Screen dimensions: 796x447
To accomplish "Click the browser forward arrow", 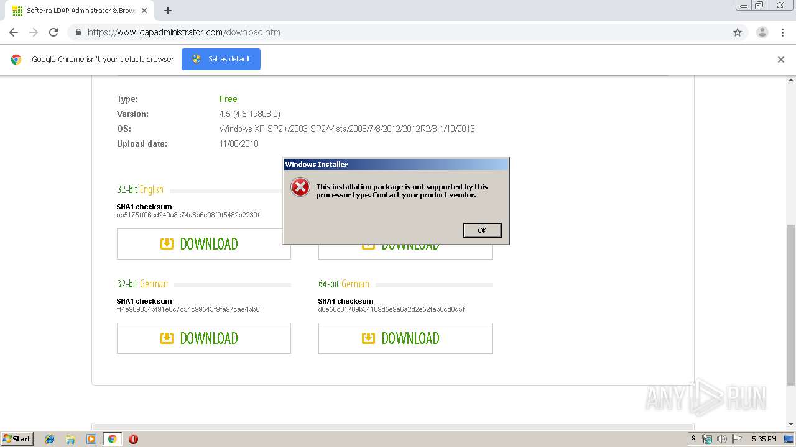I will (x=34, y=32).
